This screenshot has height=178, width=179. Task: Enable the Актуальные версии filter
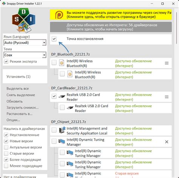coord(6,147)
